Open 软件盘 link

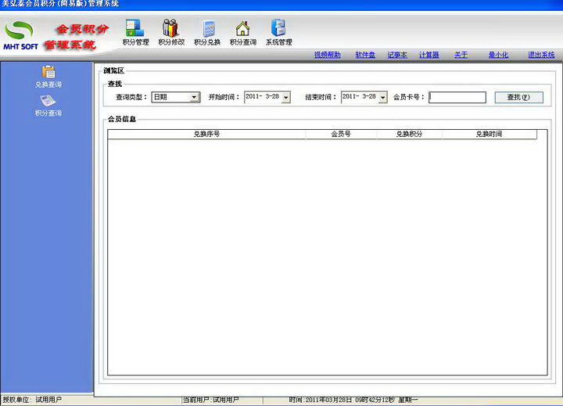click(x=365, y=55)
